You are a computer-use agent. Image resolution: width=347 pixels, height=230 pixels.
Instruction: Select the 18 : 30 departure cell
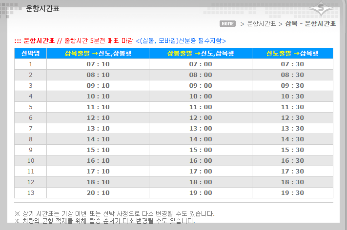[x=292, y=182]
